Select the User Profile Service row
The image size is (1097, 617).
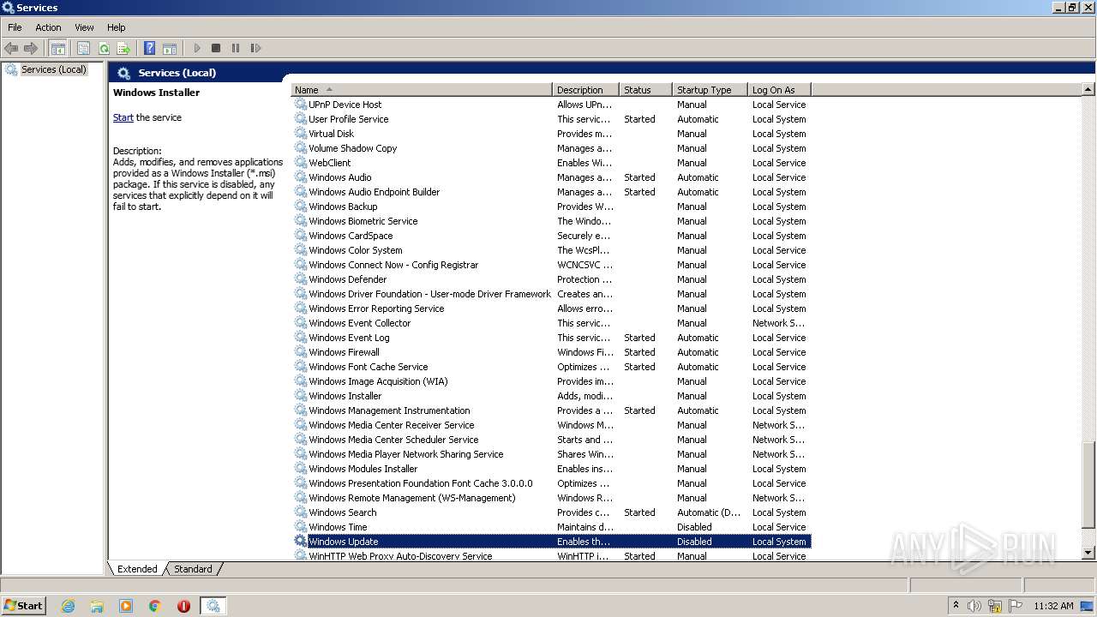551,119
